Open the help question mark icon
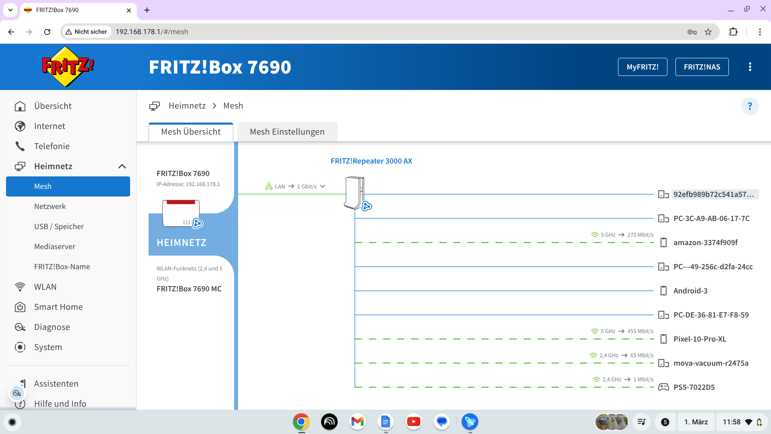This screenshot has width=771, height=434. 749,106
